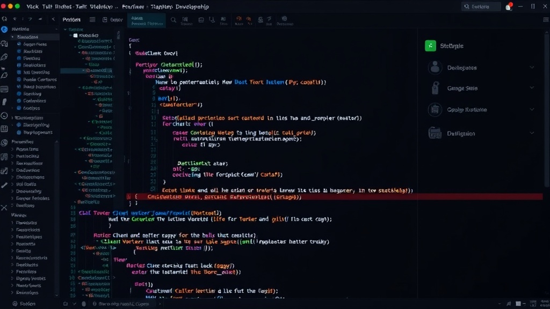Collapse the top-level triangle of the file tree
This screenshot has height=309, width=550.
[65, 30]
